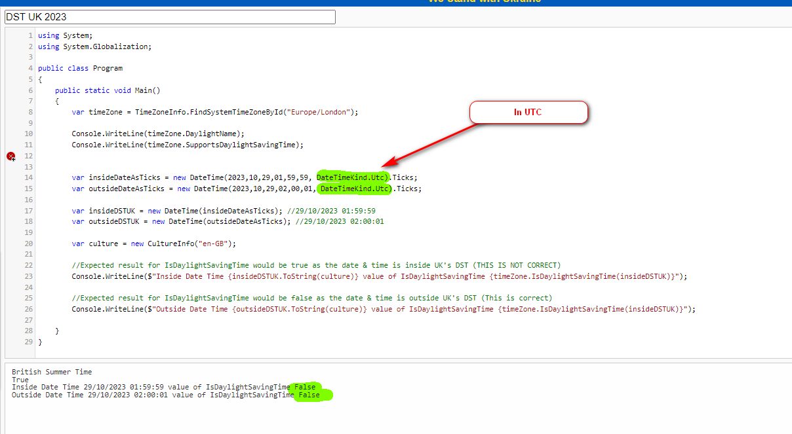The height and width of the screenshot is (434, 792).
Task: Click line number 8 in the editor gutter
Action: (30, 112)
